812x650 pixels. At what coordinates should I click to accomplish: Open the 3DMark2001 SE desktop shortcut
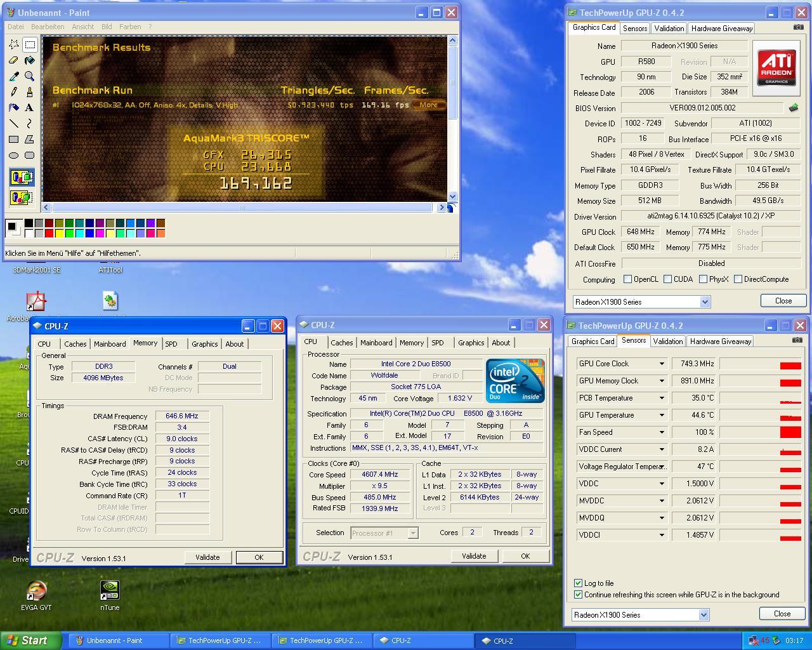tap(37, 270)
